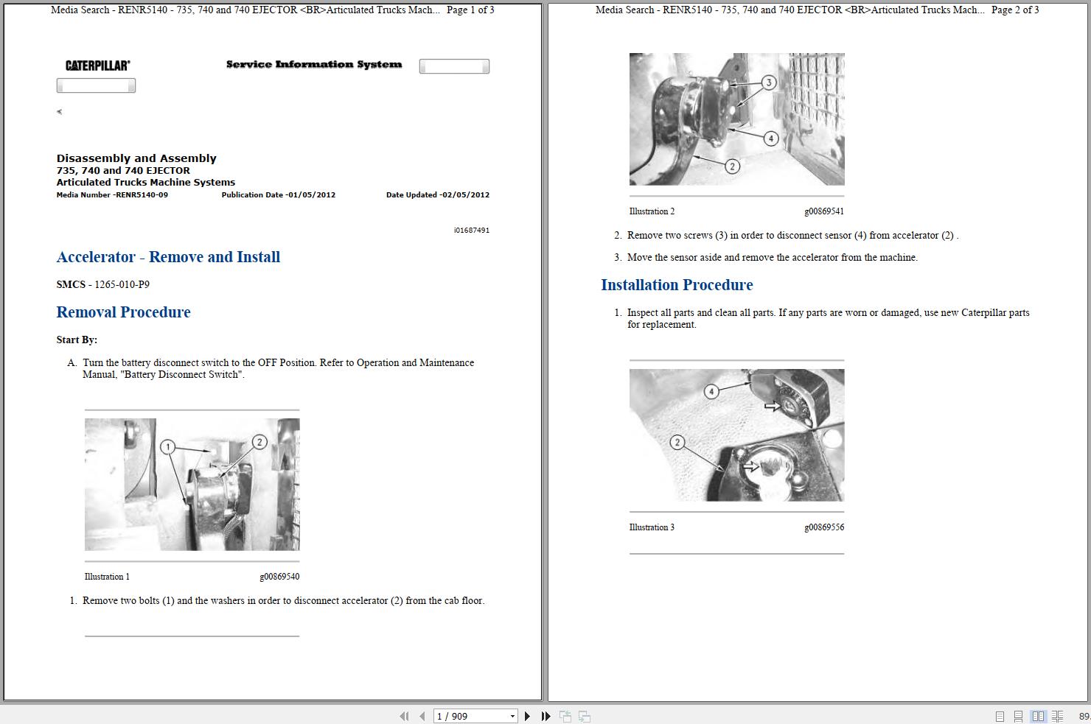Click Media Number -RENR5140-09 text
This screenshot has width=1091, height=724.
[112, 195]
